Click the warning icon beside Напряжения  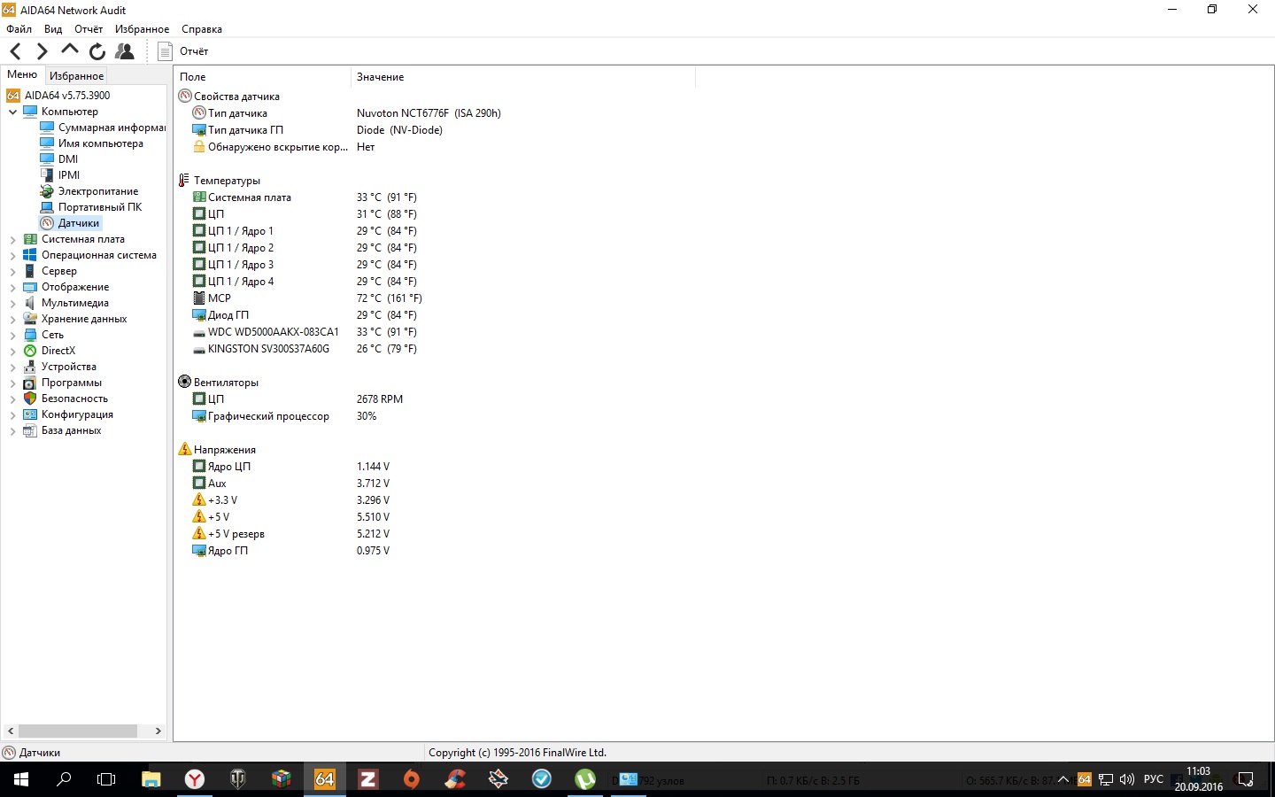click(184, 449)
